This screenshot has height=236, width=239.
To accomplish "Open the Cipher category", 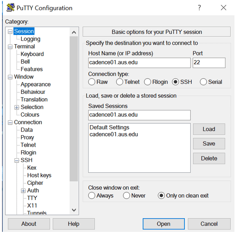I will tap(35, 183).
